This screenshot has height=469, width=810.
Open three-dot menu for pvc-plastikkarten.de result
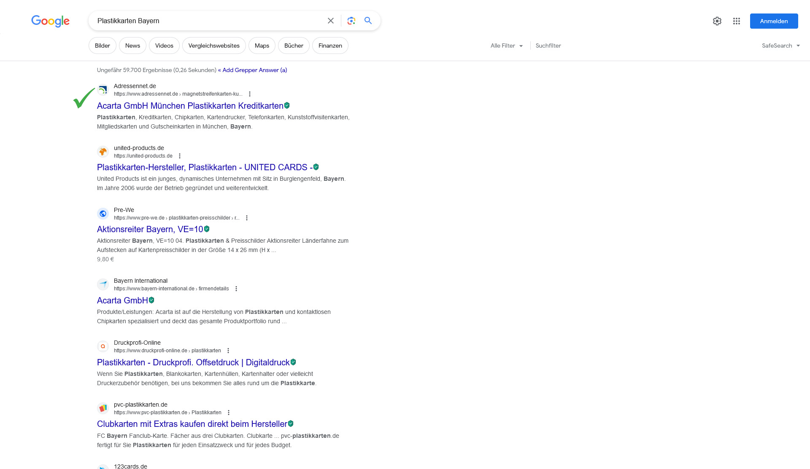point(229,413)
